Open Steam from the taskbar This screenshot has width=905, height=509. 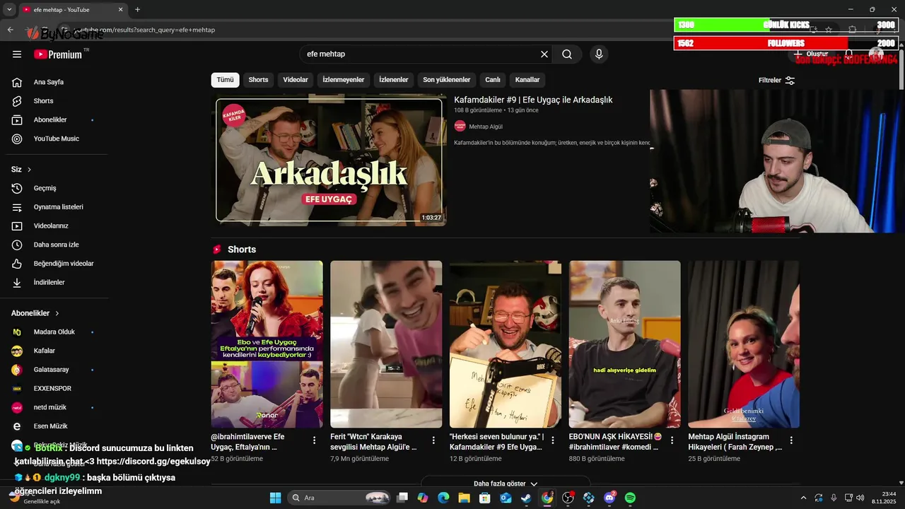pos(526,498)
